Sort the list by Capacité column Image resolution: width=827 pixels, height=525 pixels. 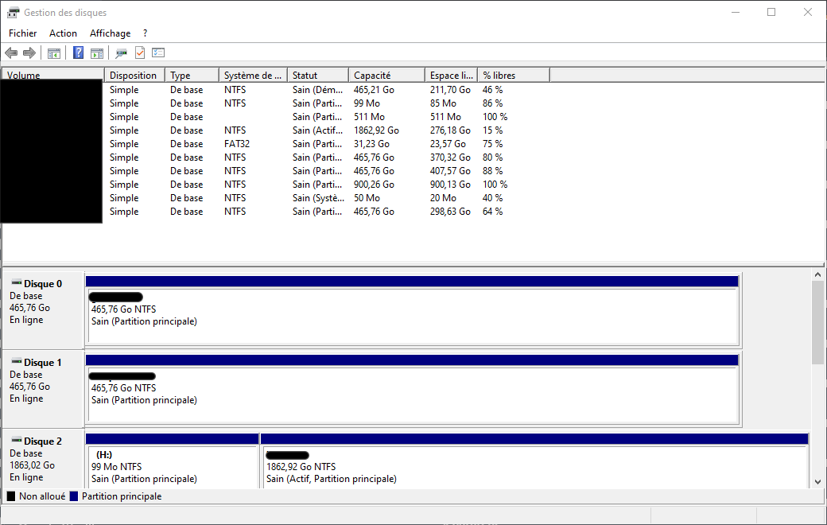pyautogui.click(x=386, y=76)
